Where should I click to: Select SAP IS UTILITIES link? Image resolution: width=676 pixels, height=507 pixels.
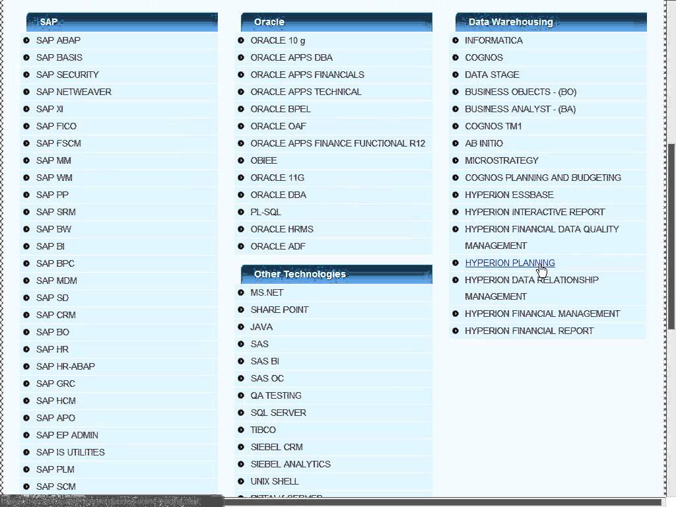point(70,453)
